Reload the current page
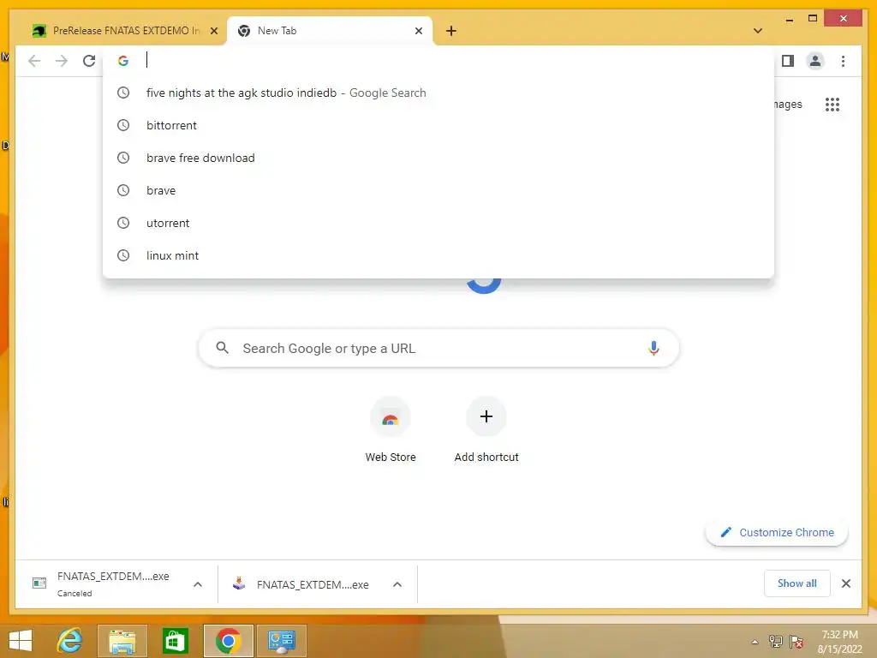This screenshot has width=877, height=658. click(89, 61)
